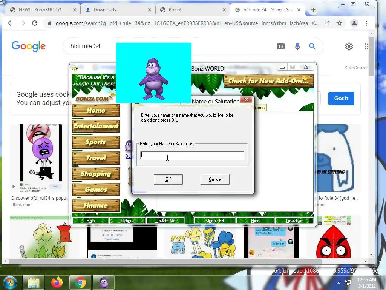Open the Google apps grid
This screenshot has width=386, height=290.
tap(366, 46)
